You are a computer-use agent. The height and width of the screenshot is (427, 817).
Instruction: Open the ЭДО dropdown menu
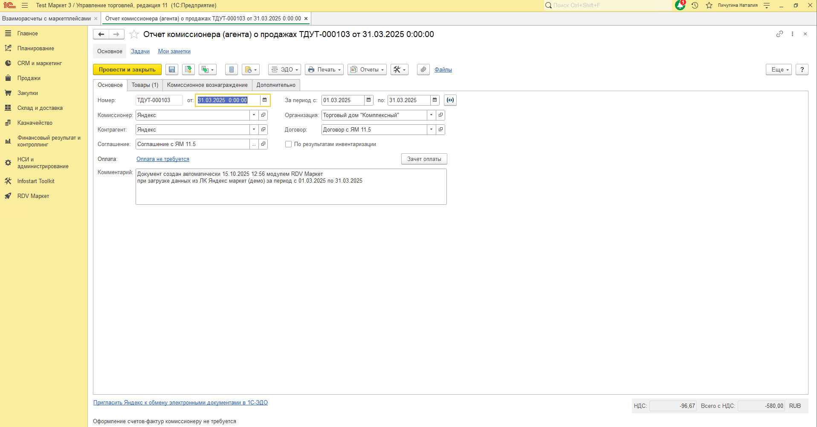284,69
